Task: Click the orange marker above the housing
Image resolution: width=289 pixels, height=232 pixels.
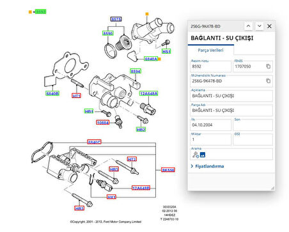Action: coord(147,14)
